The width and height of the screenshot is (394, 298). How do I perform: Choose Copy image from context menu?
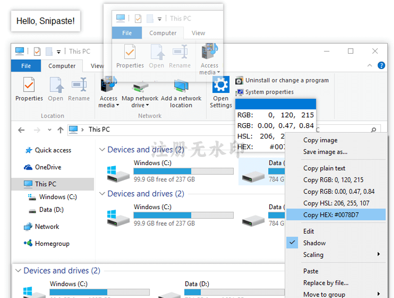point(336,140)
